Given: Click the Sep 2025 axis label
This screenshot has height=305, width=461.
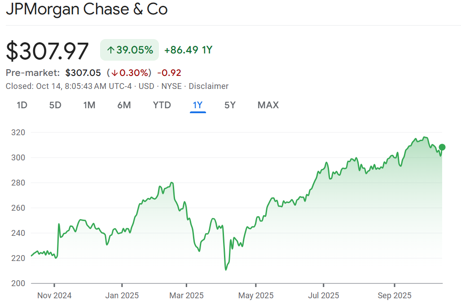Looking at the screenshot, I should (394, 296).
